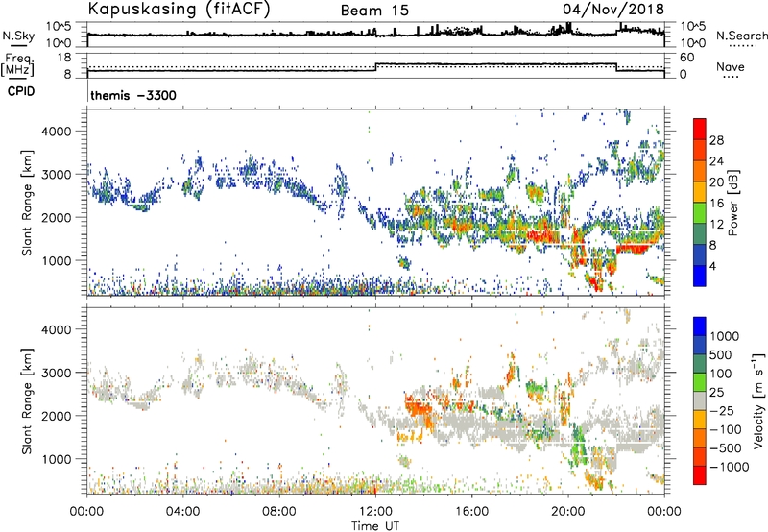Pick the grey -25 to 25 velocity segment
The width and height of the screenshot is (768, 532).
pyautogui.click(x=700, y=400)
